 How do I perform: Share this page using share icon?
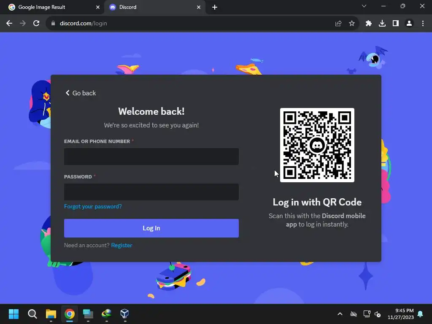(x=338, y=24)
